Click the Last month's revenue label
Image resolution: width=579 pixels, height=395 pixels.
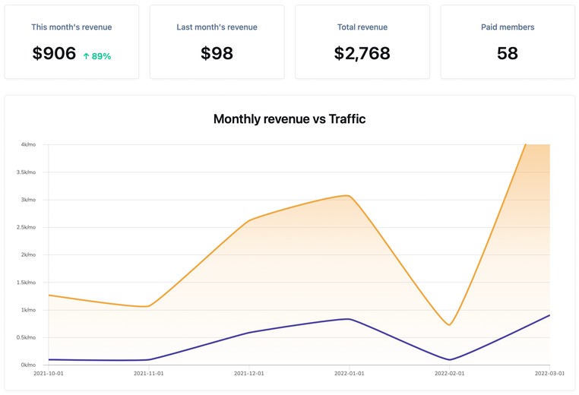[217, 27]
